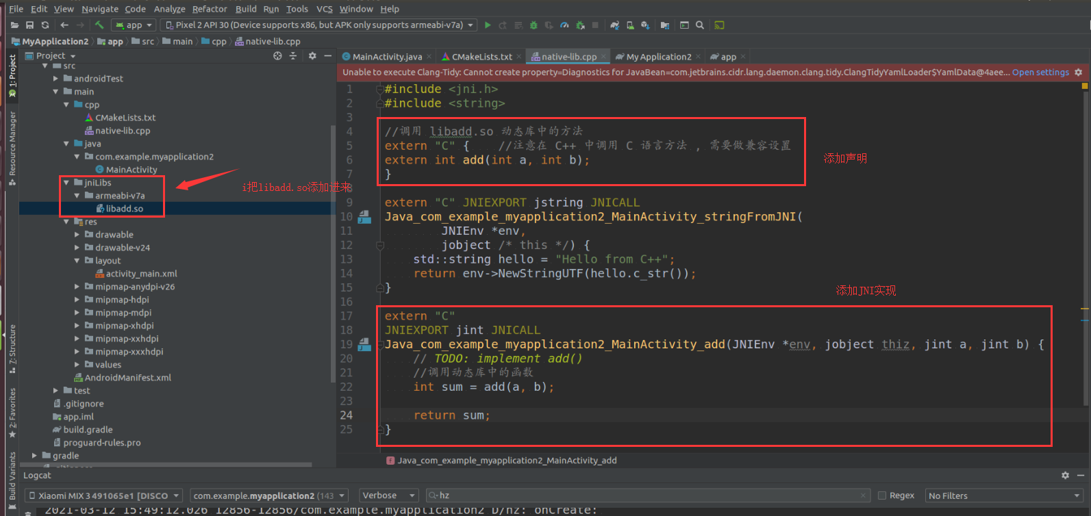Click the gear icon beside Open settings
The image size is (1091, 516).
tap(1079, 73)
